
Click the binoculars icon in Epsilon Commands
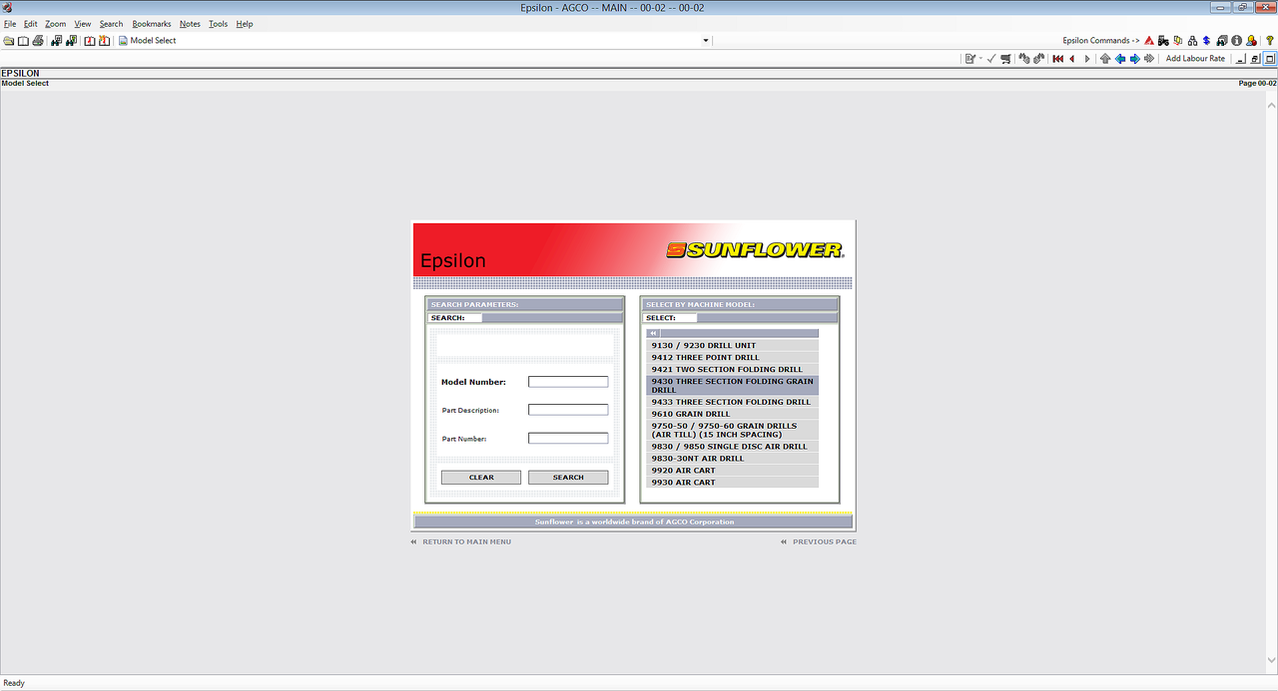[x=1222, y=41]
